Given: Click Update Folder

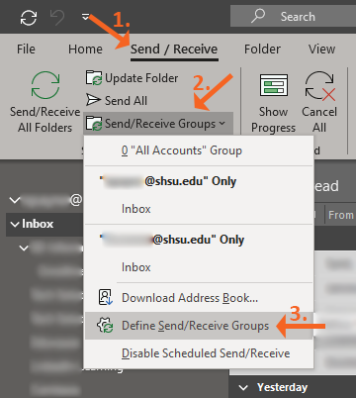Looking at the screenshot, I should pyautogui.click(x=132, y=78).
